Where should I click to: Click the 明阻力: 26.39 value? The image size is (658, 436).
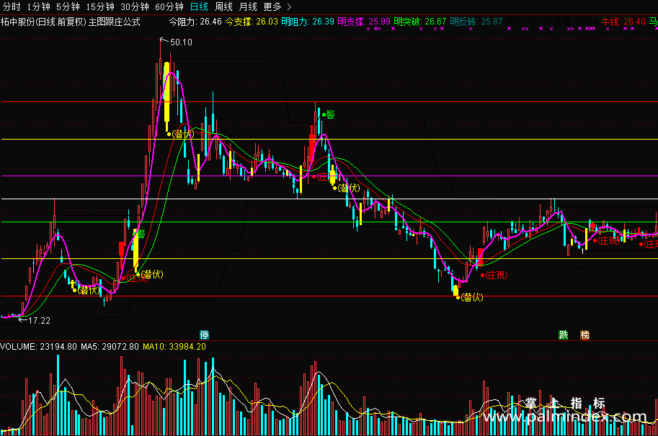[308, 22]
